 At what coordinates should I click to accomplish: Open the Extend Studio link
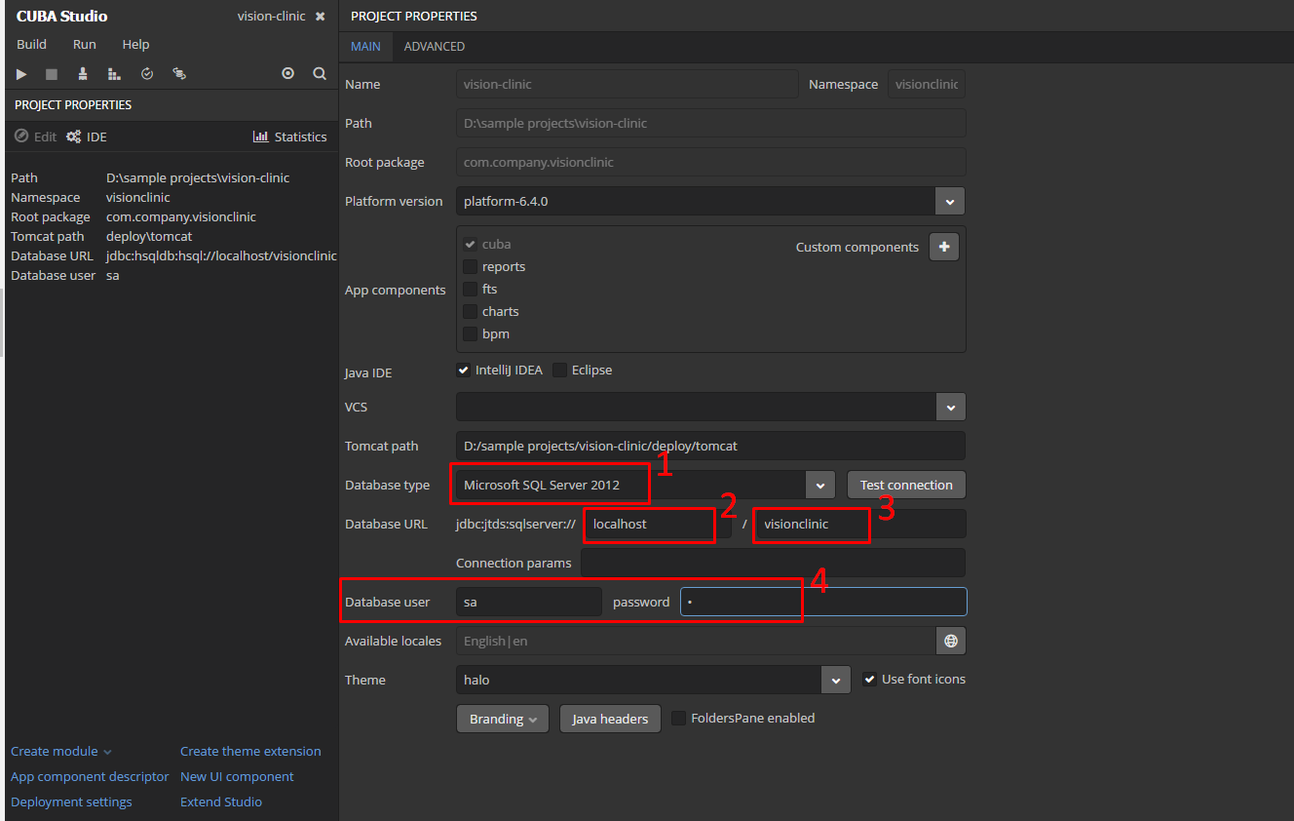[x=221, y=801]
